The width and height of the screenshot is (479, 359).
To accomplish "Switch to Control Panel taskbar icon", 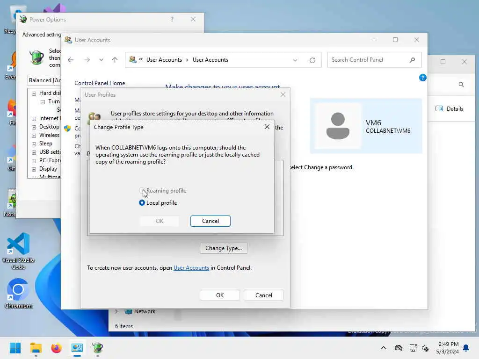I will click(x=77, y=348).
